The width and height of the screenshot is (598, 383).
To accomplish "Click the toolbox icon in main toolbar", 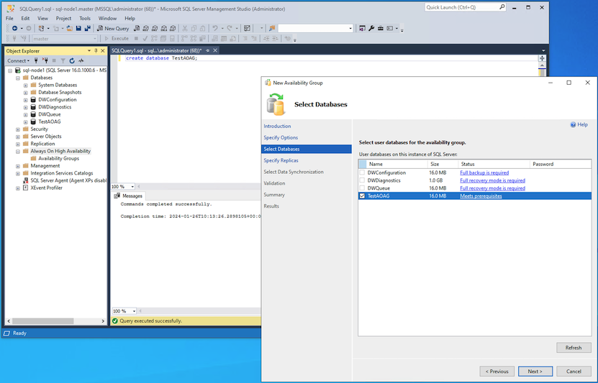I will (380, 29).
